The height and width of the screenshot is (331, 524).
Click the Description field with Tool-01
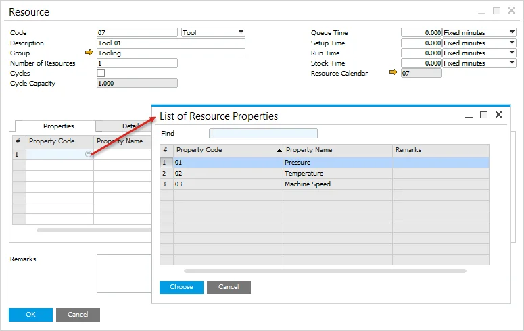pyautogui.click(x=171, y=43)
